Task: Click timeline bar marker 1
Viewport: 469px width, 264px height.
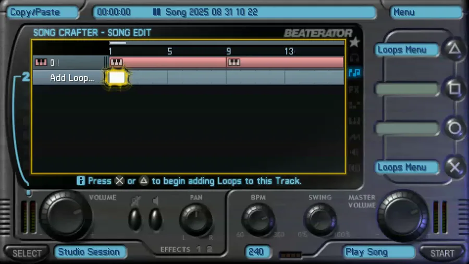Action: pos(110,52)
